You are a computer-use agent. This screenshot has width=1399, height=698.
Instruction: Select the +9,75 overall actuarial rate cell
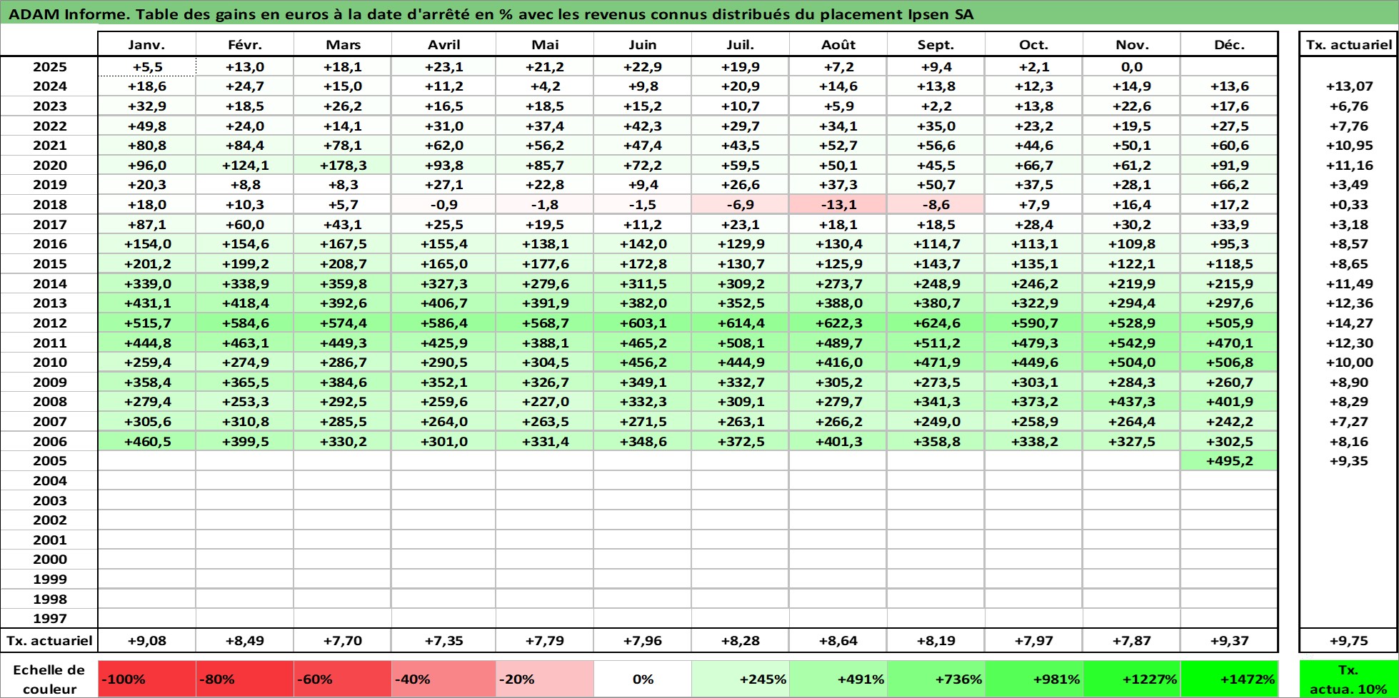[1348, 640]
